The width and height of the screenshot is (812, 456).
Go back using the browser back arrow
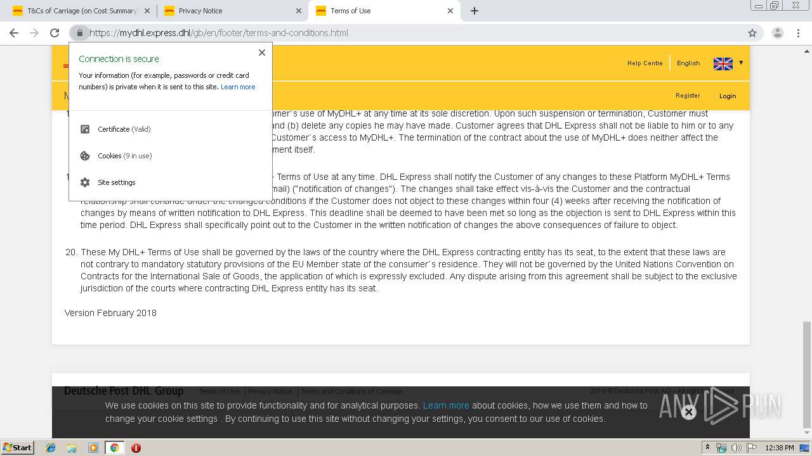(x=14, y=33)
